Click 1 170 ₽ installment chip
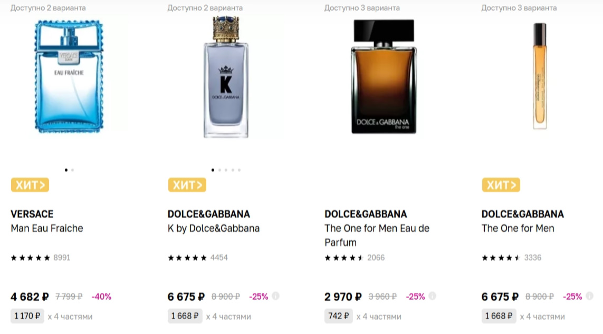This screenshot has width=603, height=334. point(27,316)
